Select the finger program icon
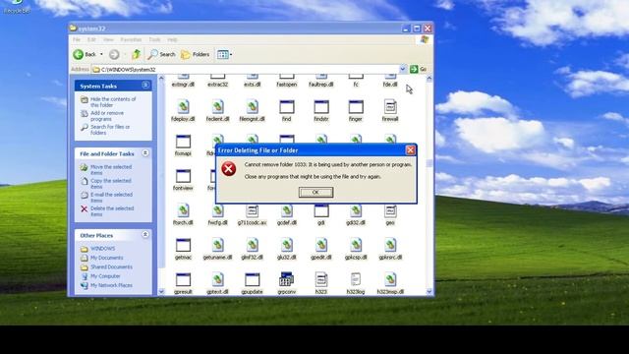The width and height of the screenshot is (629, 354). click(x=356, y=107)
